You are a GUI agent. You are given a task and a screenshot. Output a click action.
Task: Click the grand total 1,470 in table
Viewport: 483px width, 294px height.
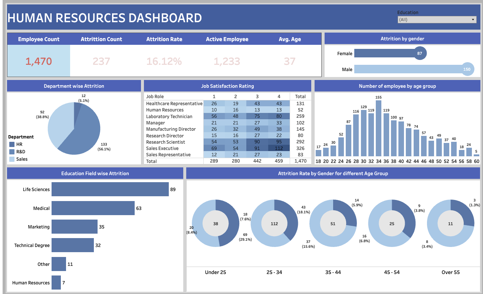click(x=300, y=161)
